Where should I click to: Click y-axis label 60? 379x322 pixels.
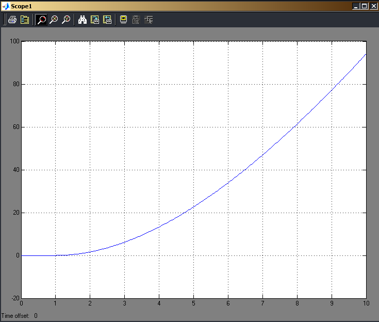pos(16,127)
